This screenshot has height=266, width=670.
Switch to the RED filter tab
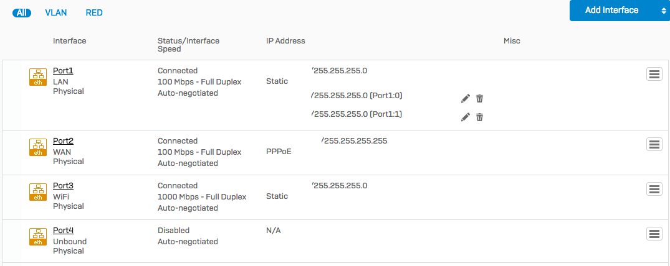click(94, 13)
